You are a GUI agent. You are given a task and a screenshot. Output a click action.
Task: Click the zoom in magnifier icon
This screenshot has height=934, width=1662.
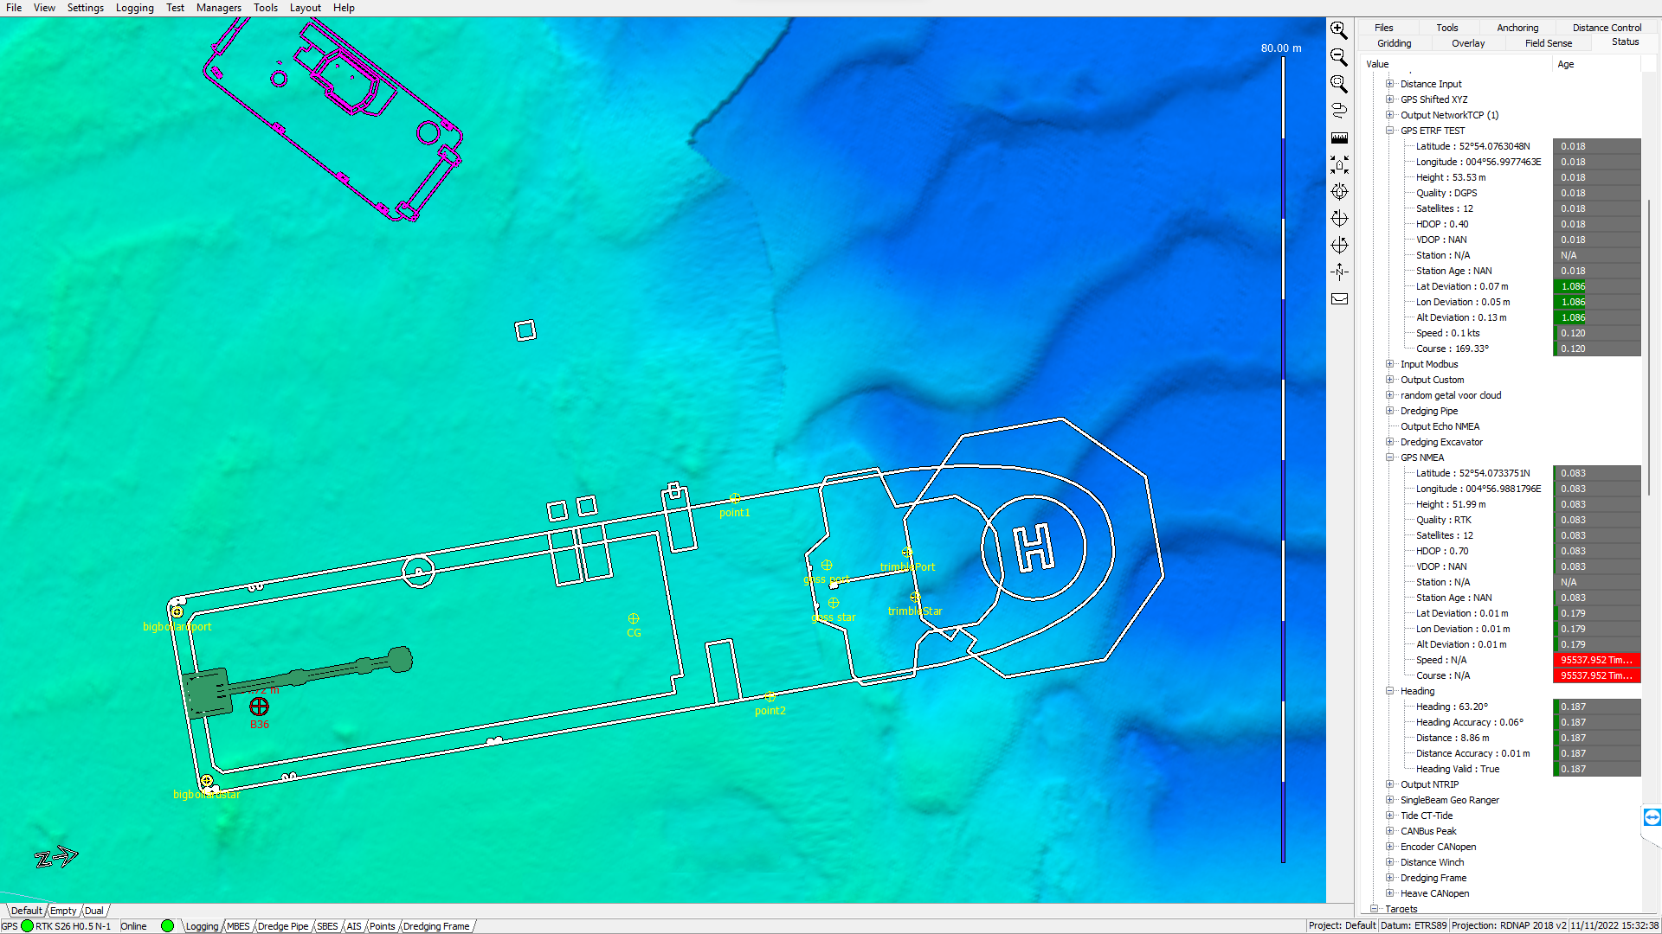[1339, 31]
